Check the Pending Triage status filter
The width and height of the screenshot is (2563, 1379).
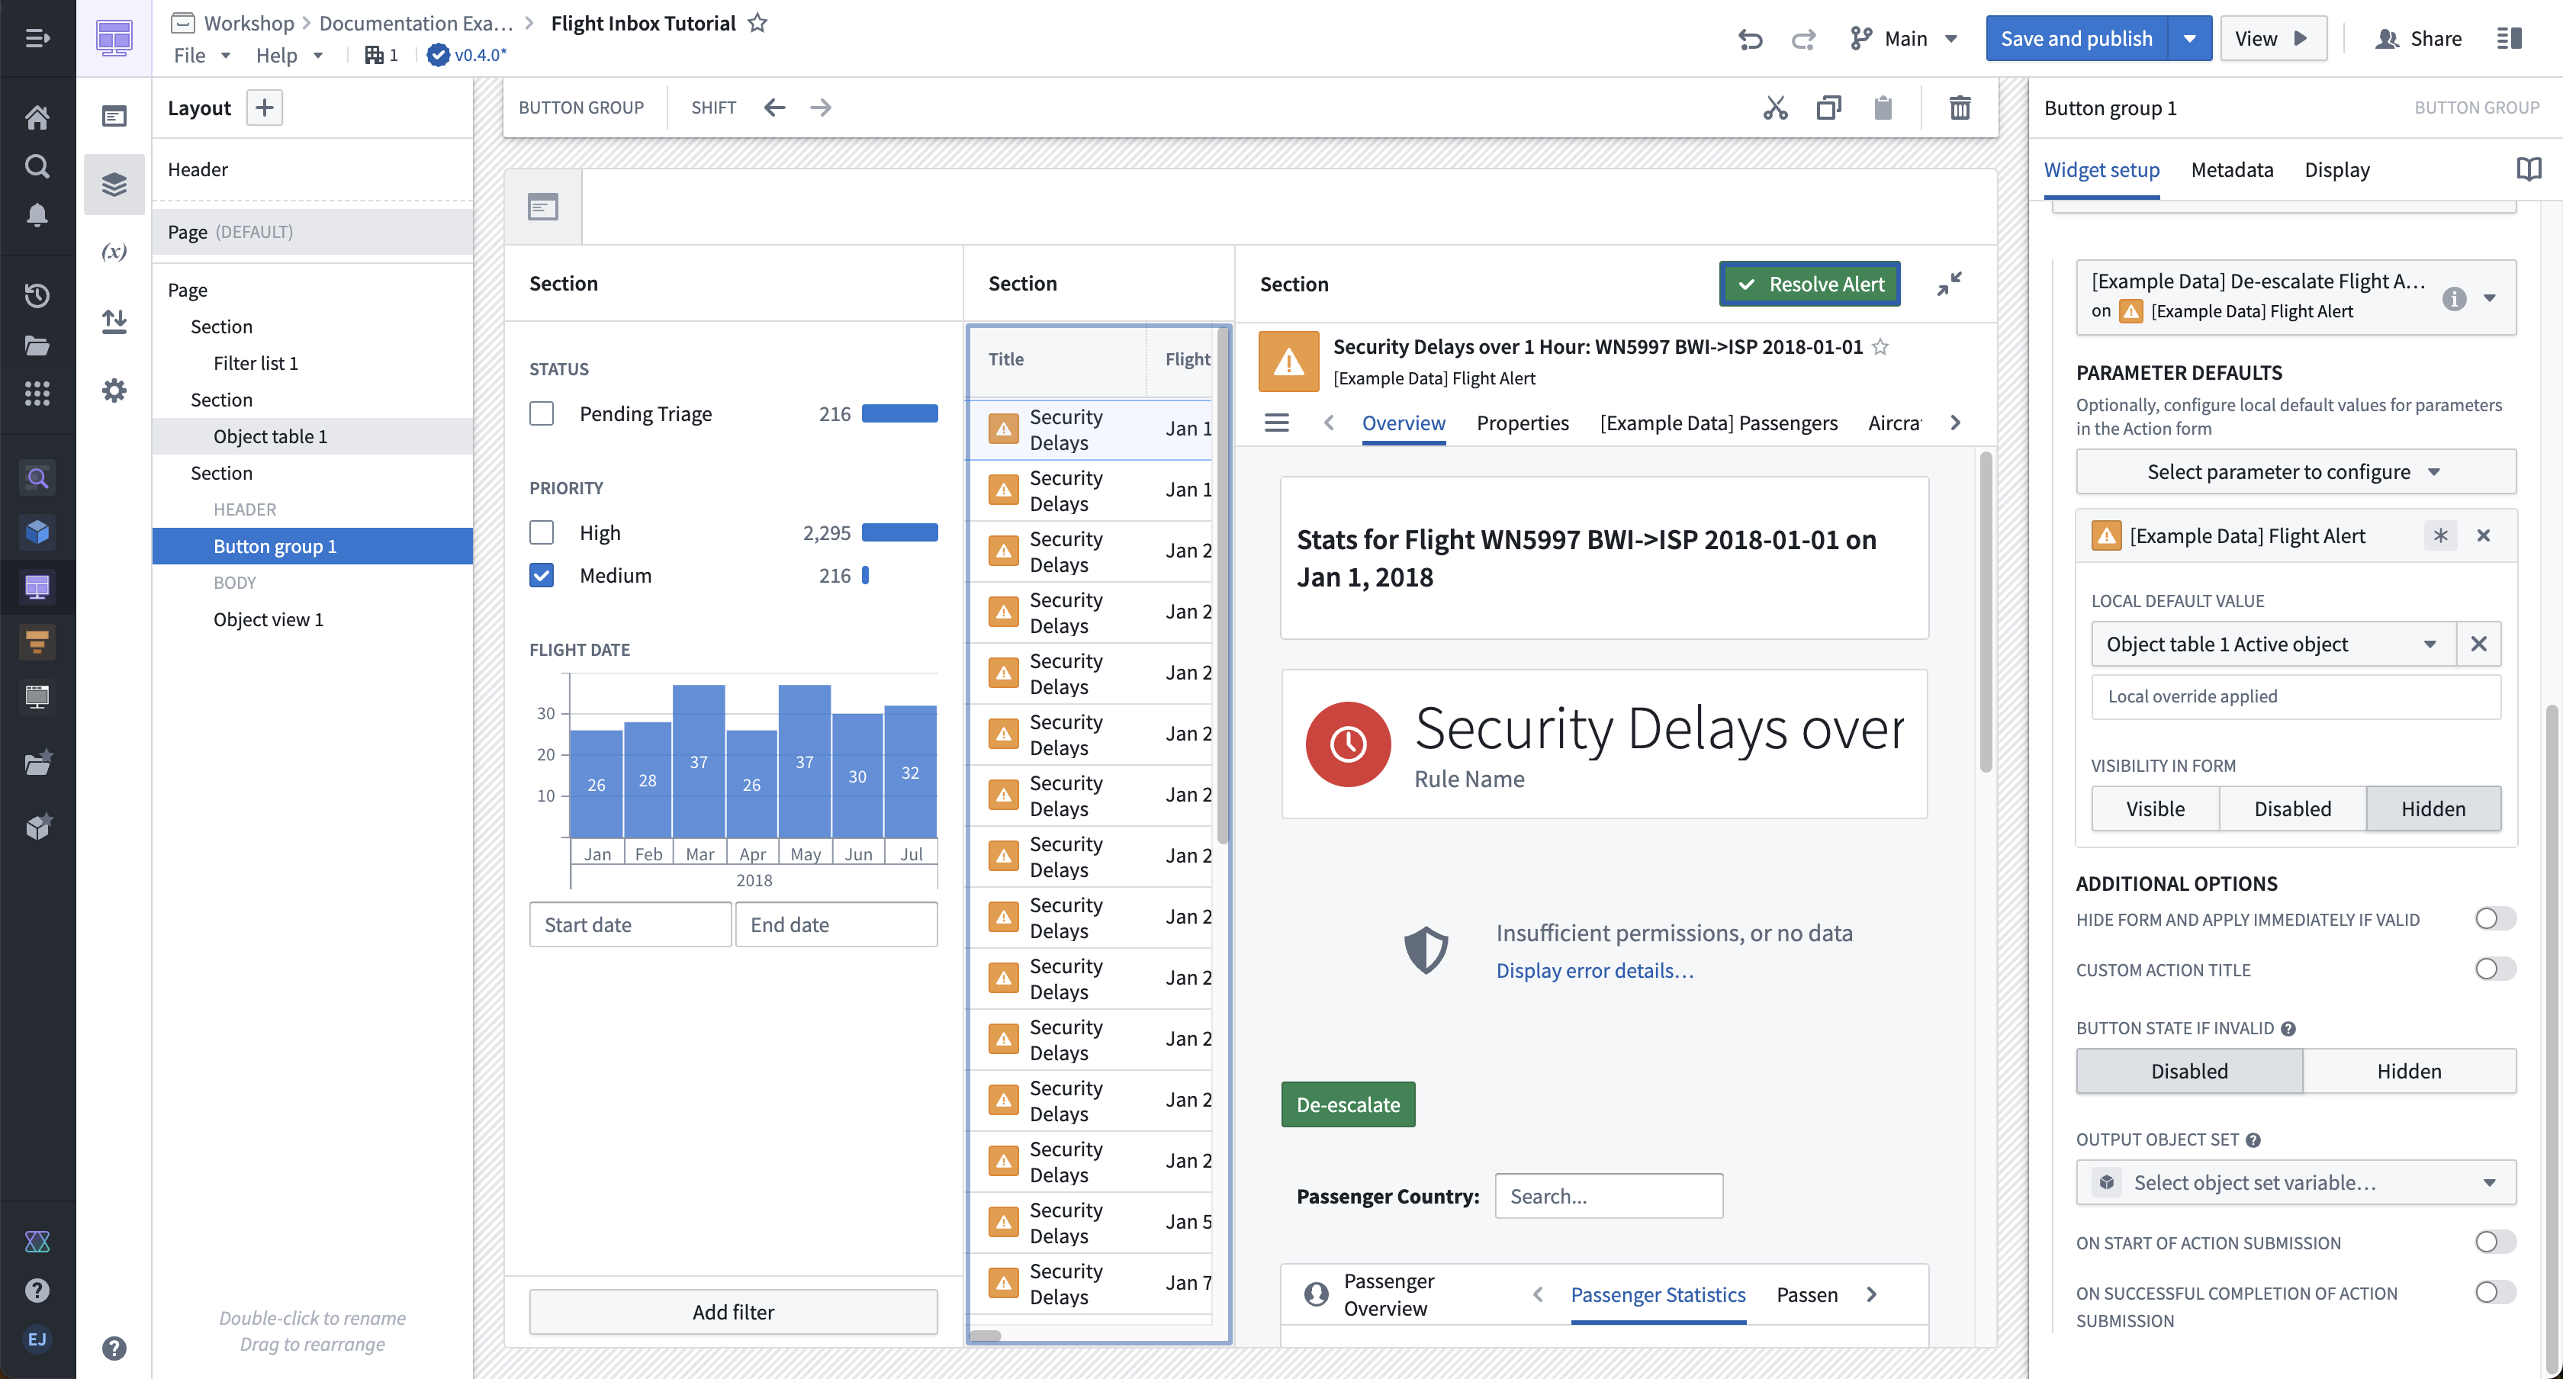(x=542, y=414)
